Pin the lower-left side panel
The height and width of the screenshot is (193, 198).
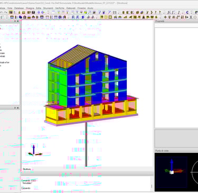tap(15, 108)
